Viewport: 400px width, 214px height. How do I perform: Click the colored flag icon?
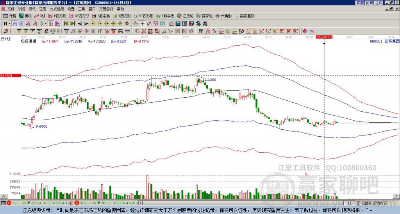pos(58,24)
